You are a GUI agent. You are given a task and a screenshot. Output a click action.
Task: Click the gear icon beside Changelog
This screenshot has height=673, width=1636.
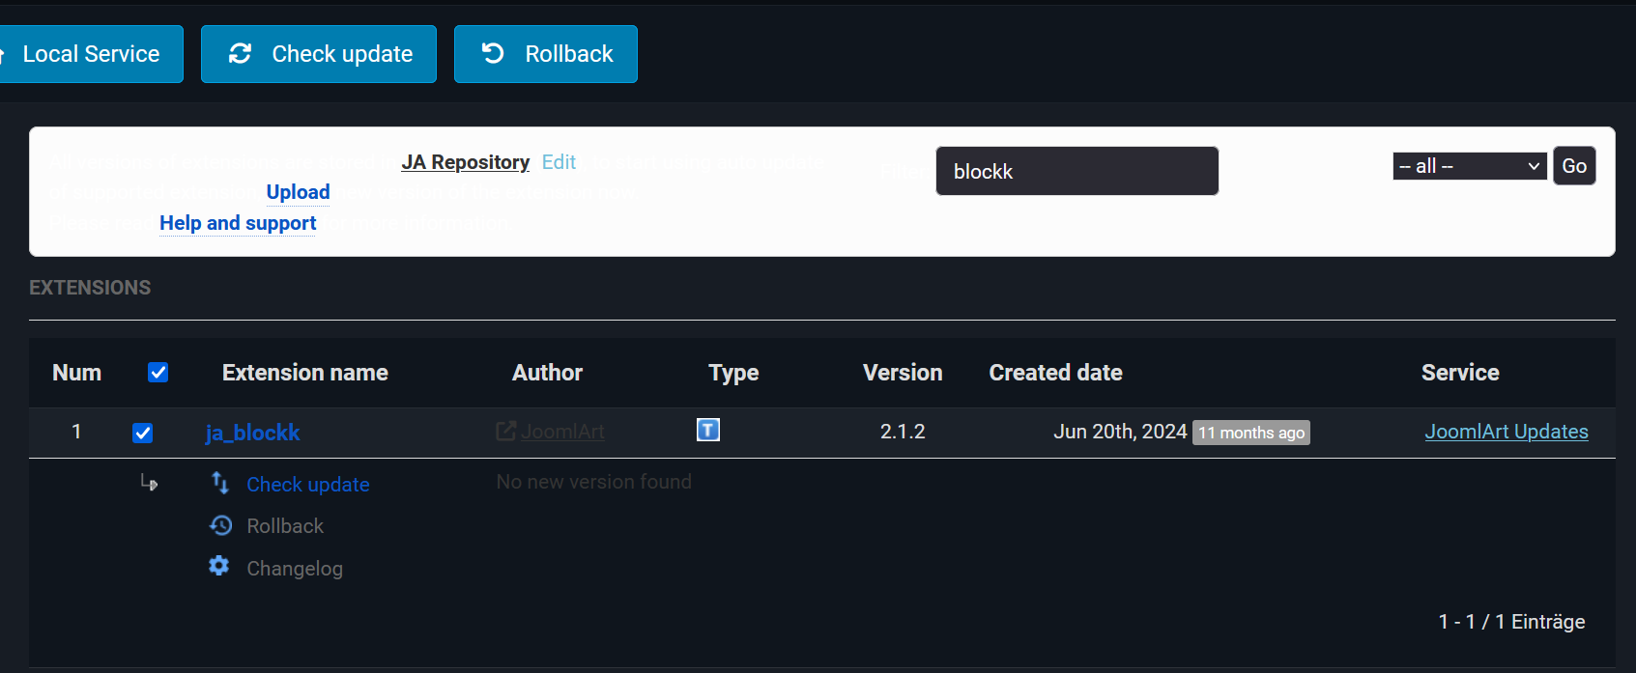[219, 566]
